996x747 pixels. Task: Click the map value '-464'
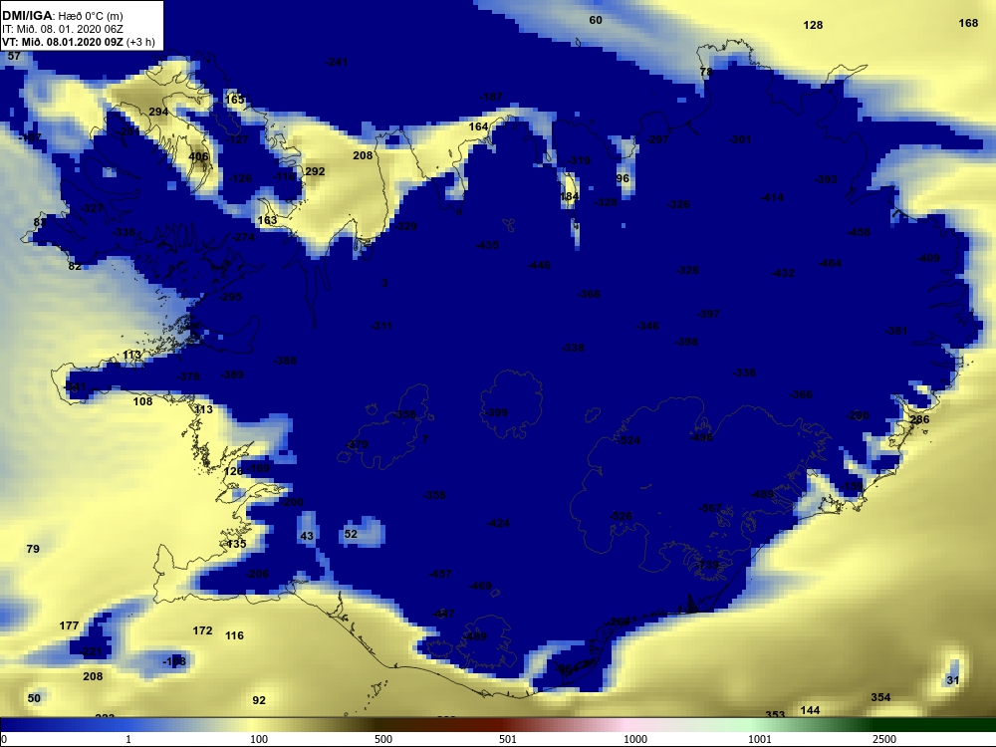(x=830, y=263)
